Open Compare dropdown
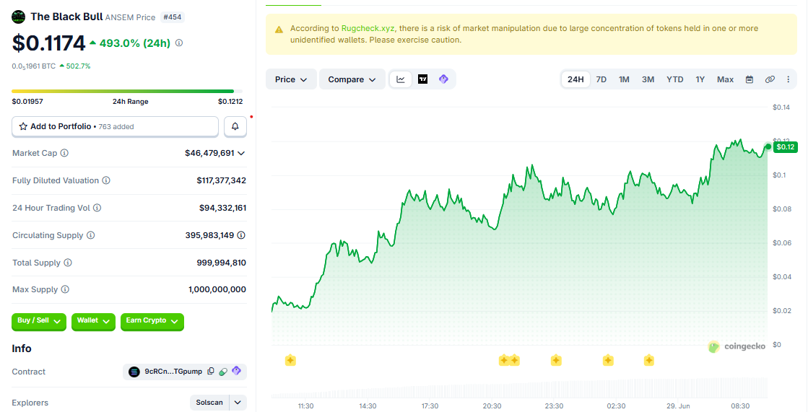808x412 pixels. coord(352,79)
